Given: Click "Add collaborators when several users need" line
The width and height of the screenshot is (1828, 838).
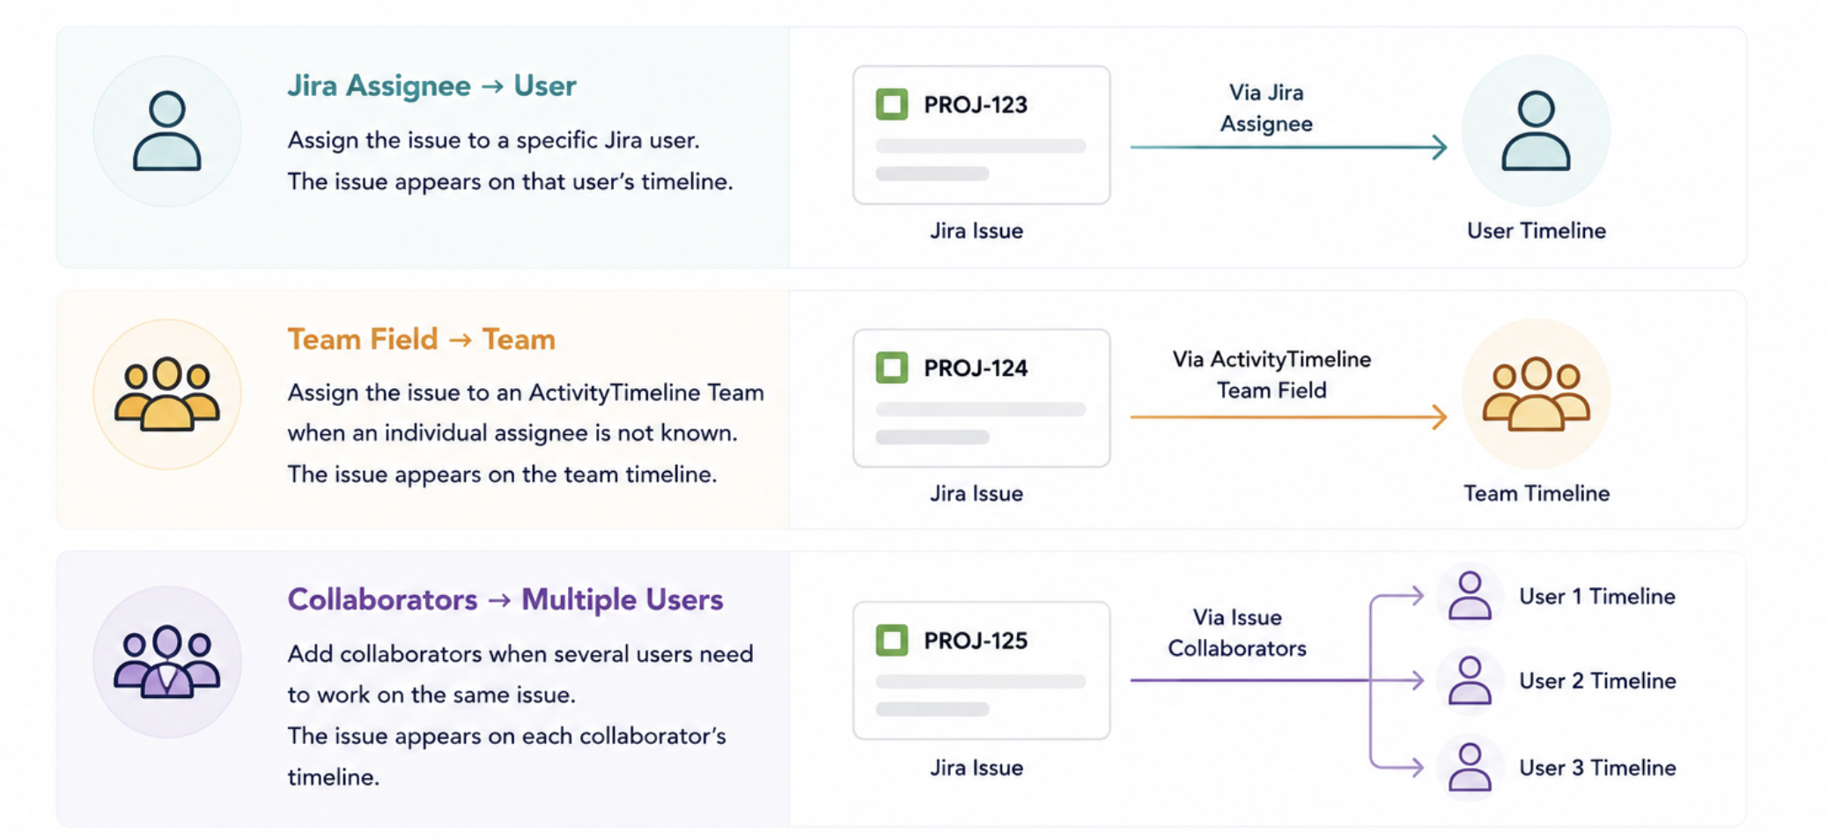Looking at the screenshot, I should pyautogui.click(x=520, y=654).
